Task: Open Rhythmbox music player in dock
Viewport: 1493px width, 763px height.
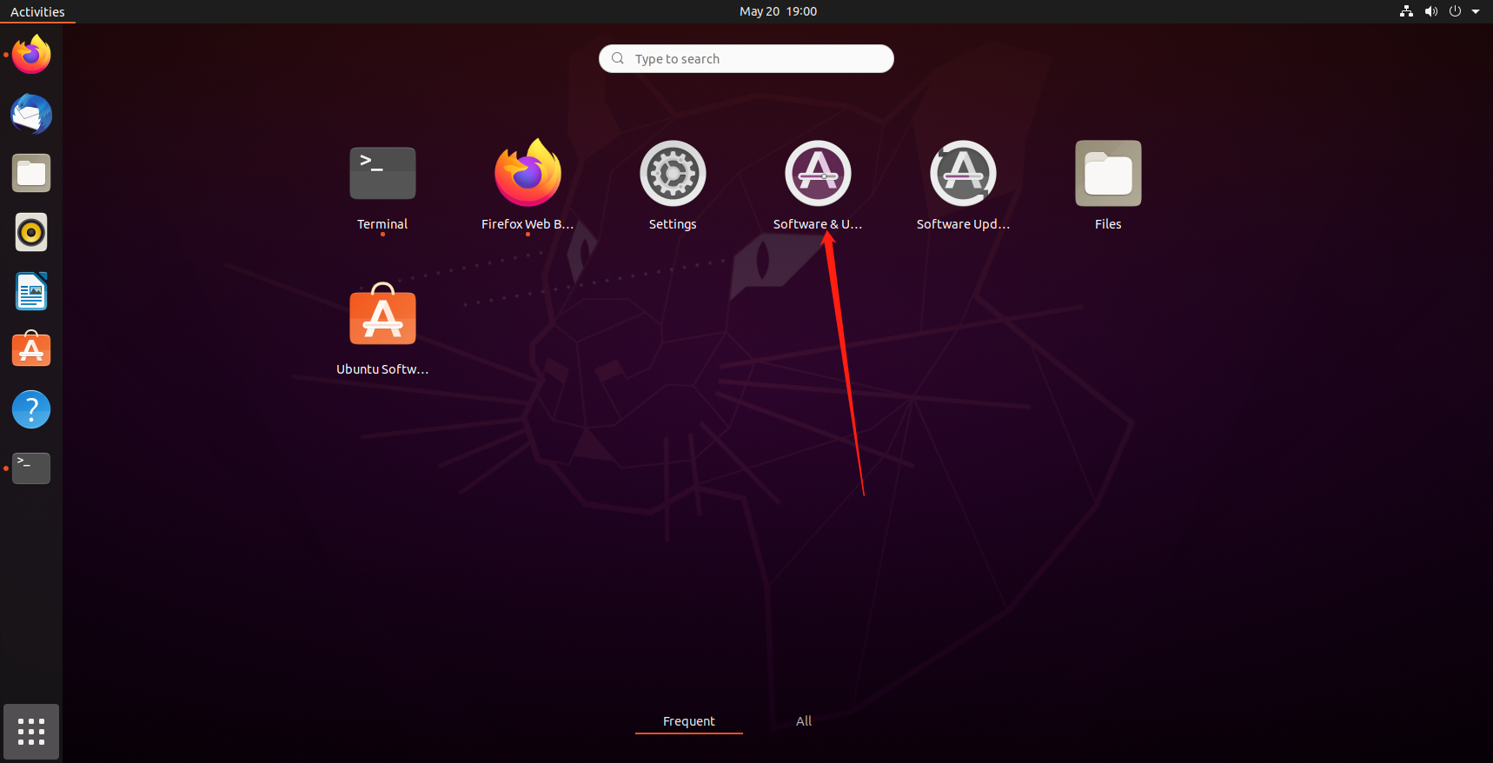Action: pos(31,233)
